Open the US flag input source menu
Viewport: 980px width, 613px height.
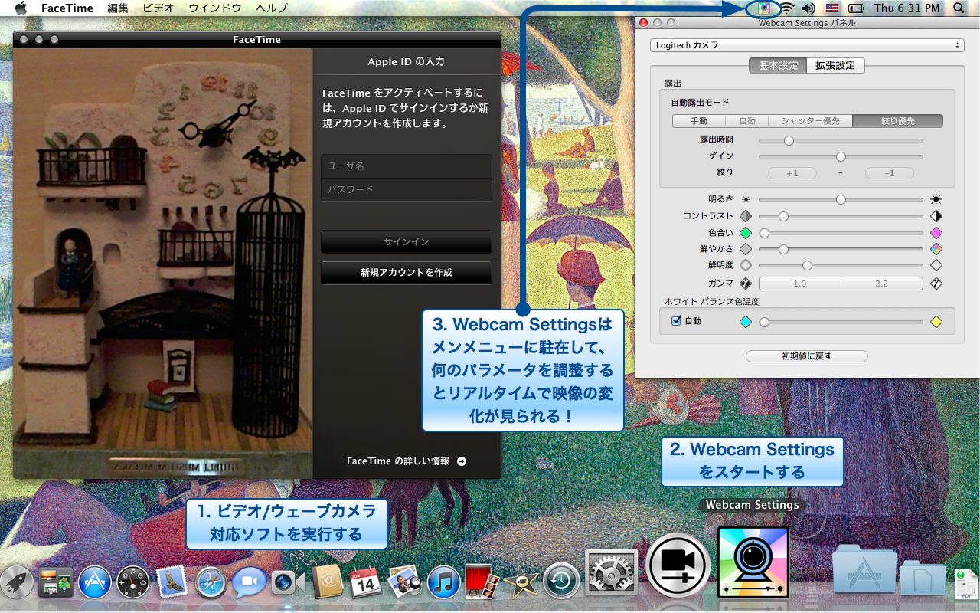pyautogui.click(x=832, y=8)
